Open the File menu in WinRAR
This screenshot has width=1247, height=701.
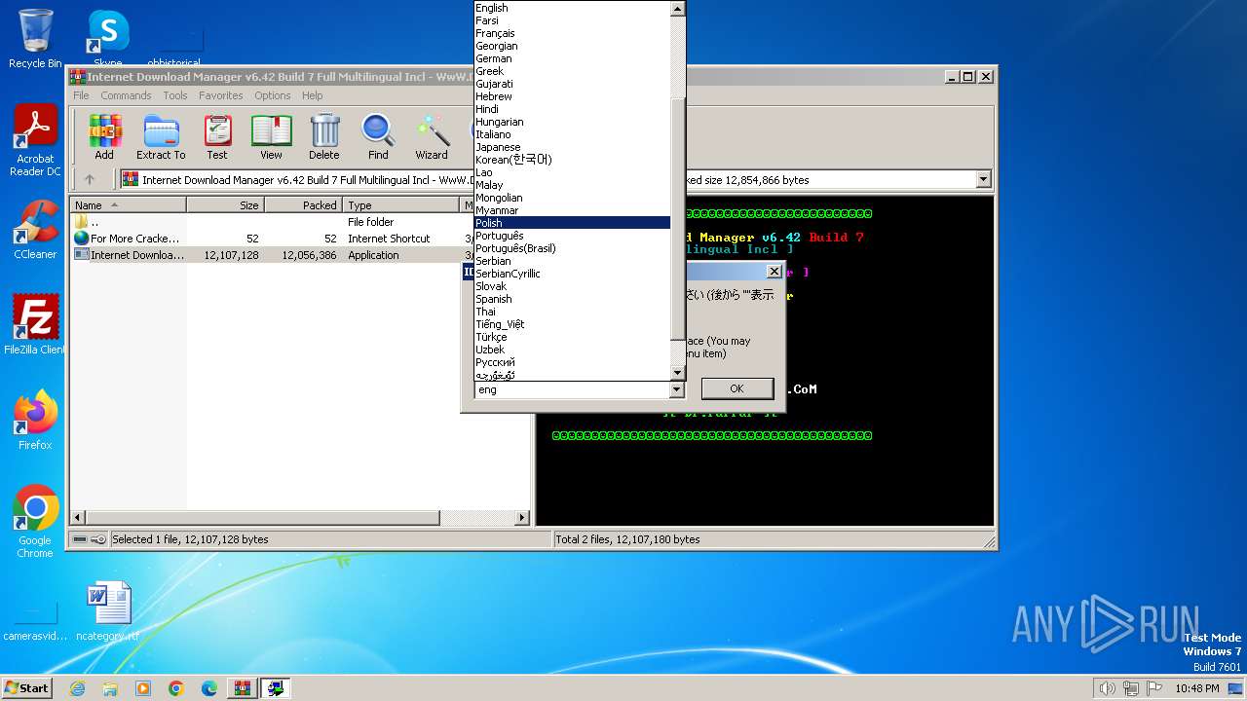click(81, 95)
